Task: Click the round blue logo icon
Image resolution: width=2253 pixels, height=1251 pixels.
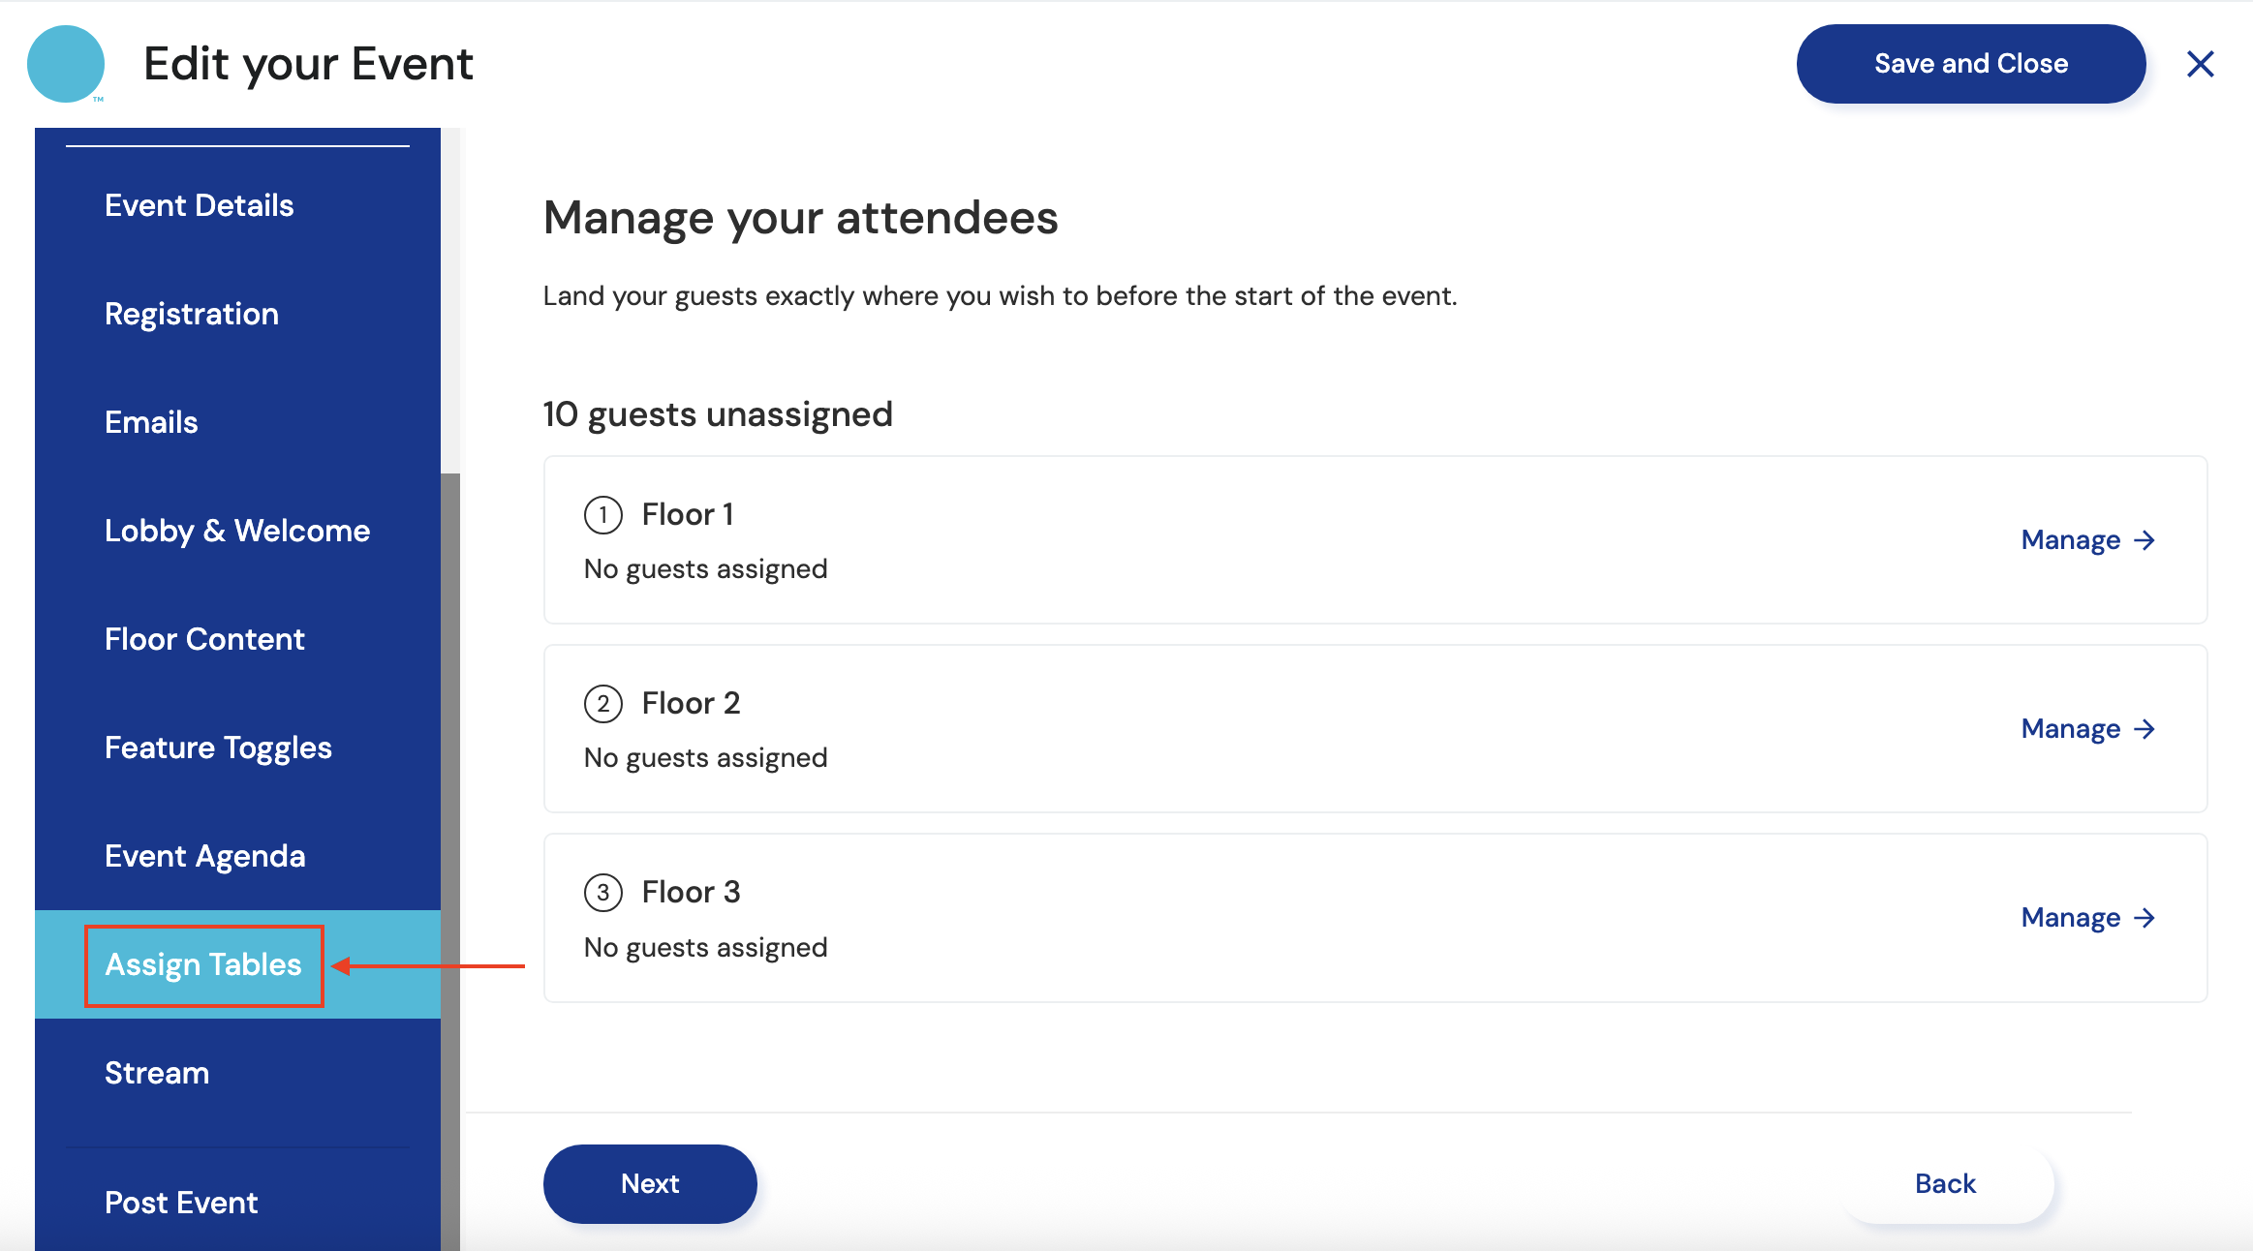Action: tap(66, 64)
